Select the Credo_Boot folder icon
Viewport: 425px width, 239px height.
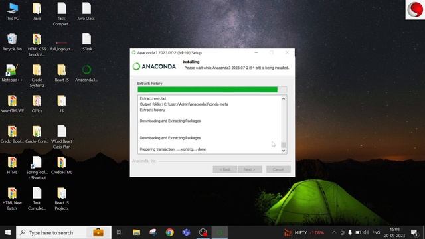tap(12, 134)
